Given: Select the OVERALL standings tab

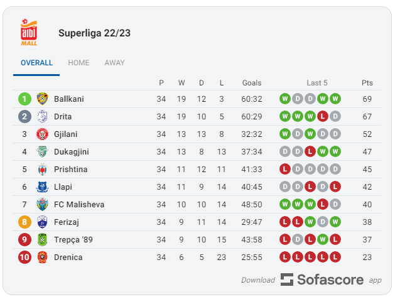Looking at the screenshot, I should (36, 63).
